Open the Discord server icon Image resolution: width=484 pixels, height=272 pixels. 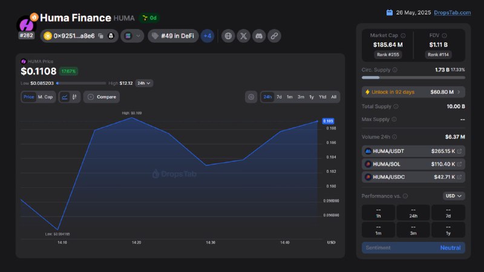tap(259, 36)
